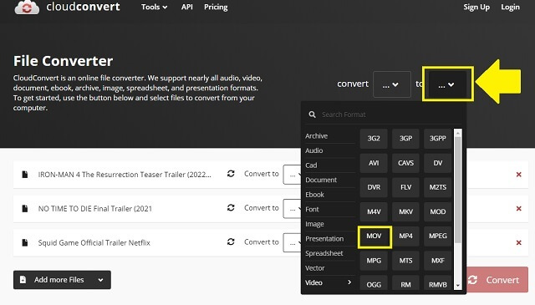Click the format list vertical scrollbar
This screenshot has width=535, height=305.
point(458,190)
